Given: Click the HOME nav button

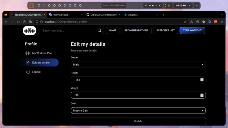Looking at the screenshot, I should [x=113, y=31].
